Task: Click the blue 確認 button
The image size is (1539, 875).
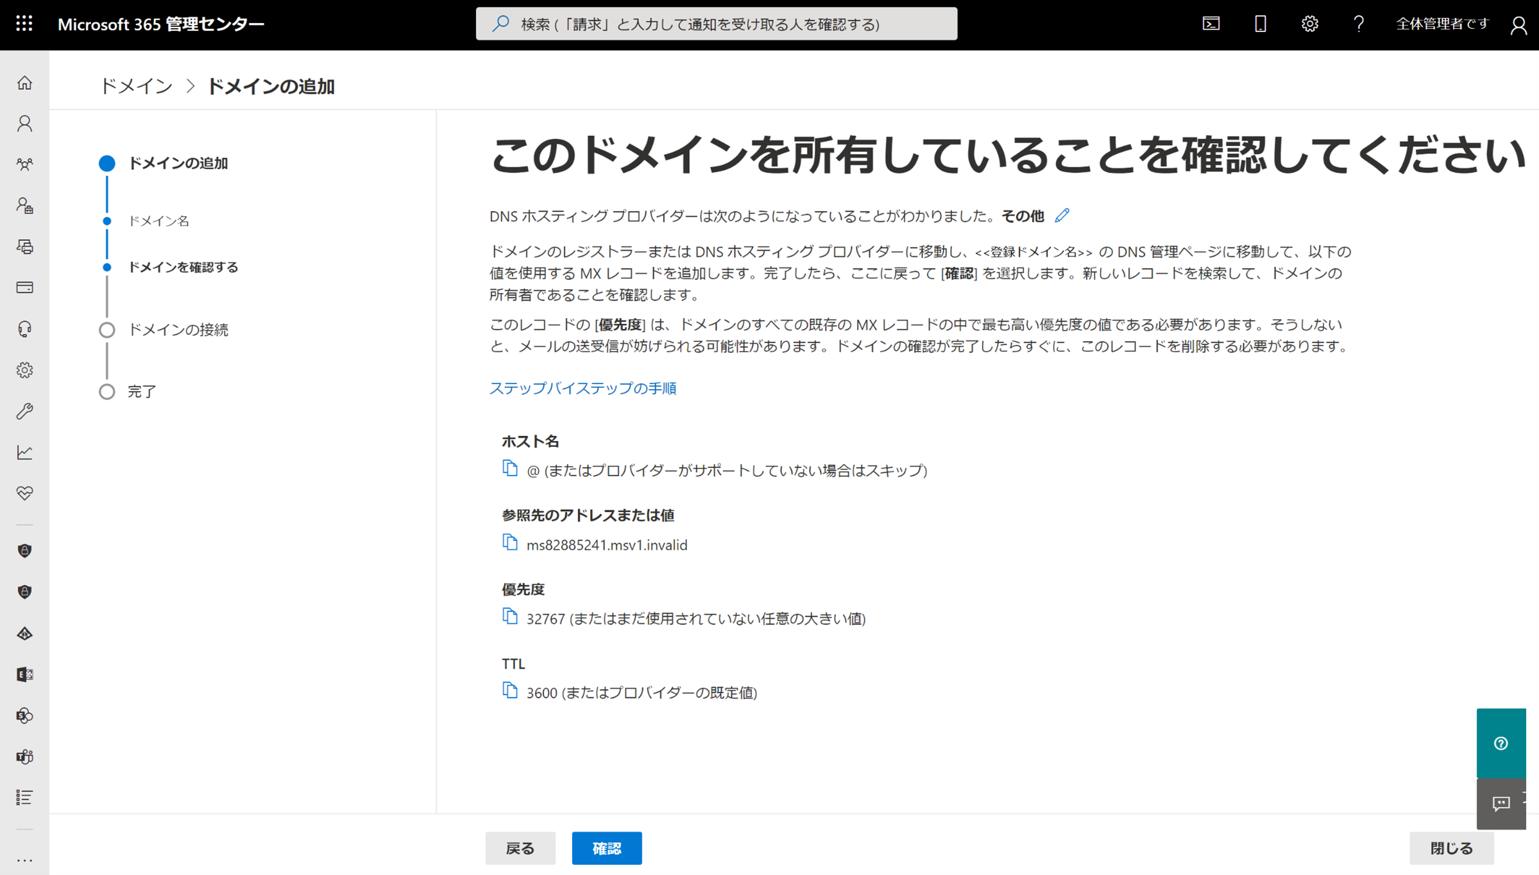Action: tap(607, 848)
